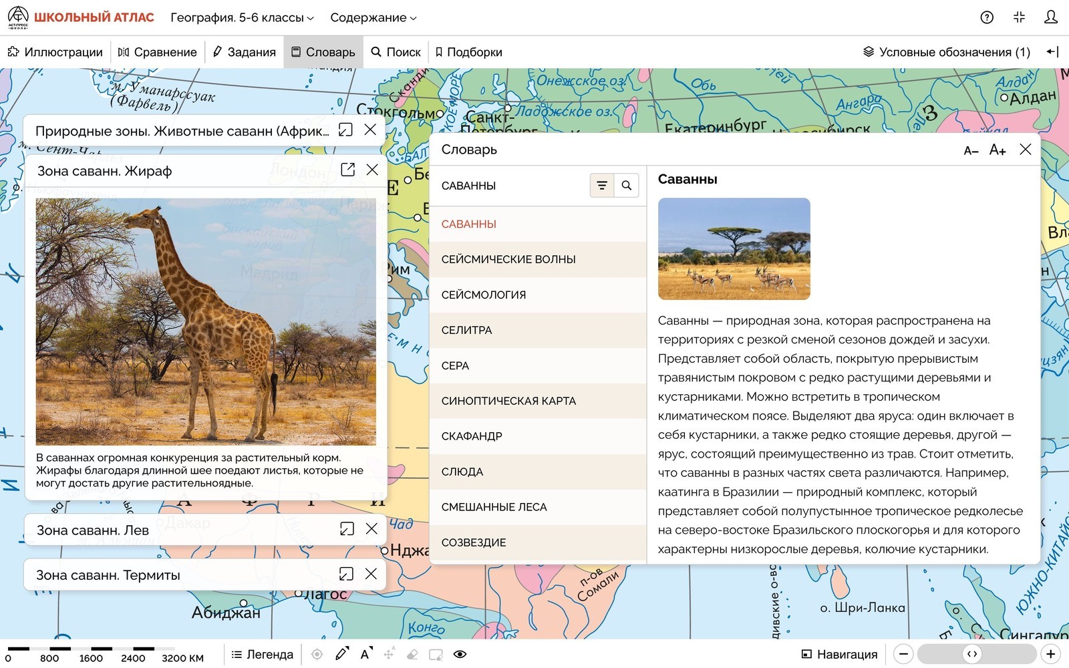Close the Словарь panel

point(1026,150)
